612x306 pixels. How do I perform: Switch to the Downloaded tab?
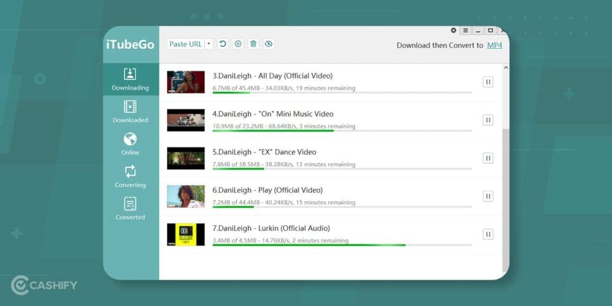point(131,112)
